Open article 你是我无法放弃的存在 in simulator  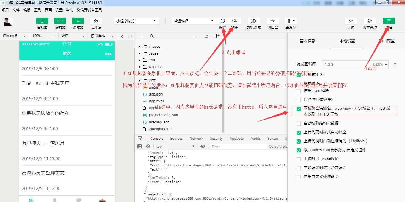[x=46, y=113]
